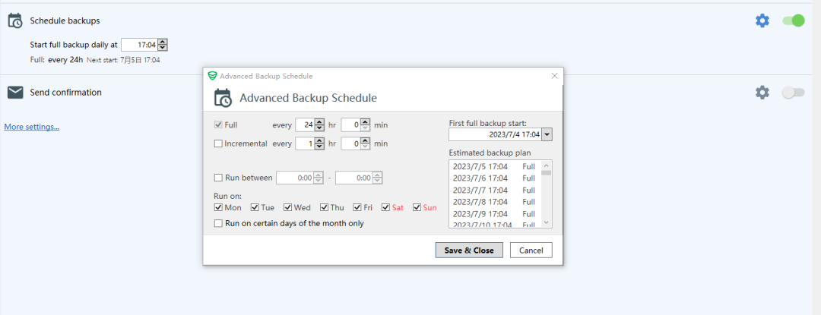Uncheck the Sat run day checkbox
This screenshot has height=315, width=821.
387,207
